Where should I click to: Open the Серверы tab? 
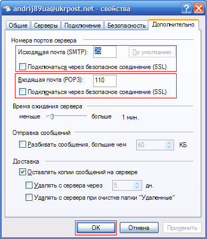coord(46,25)
